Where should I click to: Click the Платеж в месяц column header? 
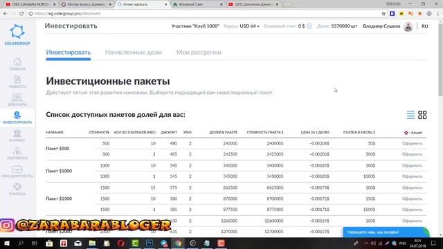click(x=359, y=132)
